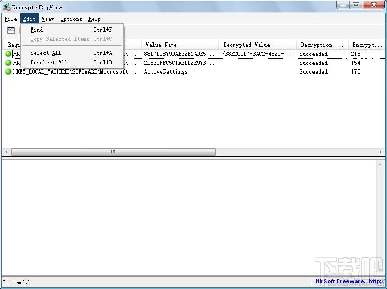387x289 pixels.
Task: Sort by the Encrypt... column header
Action: [367, 45]
